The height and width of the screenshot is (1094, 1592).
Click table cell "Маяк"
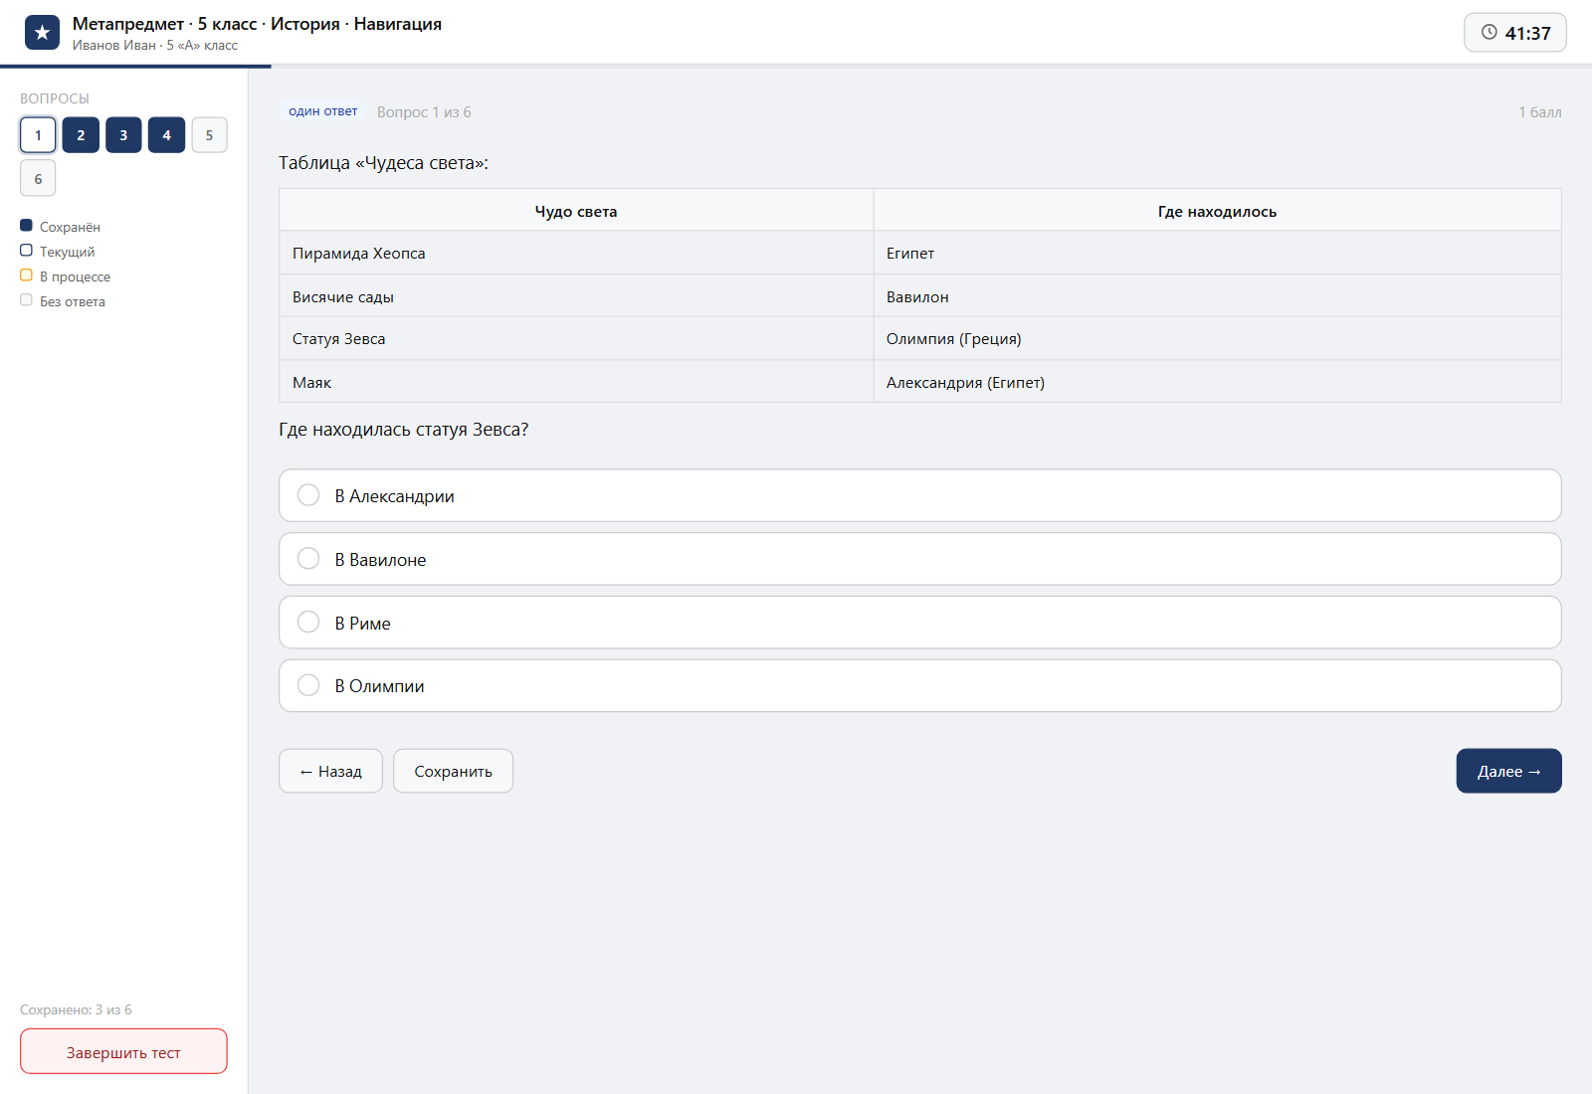pos(576,382)
